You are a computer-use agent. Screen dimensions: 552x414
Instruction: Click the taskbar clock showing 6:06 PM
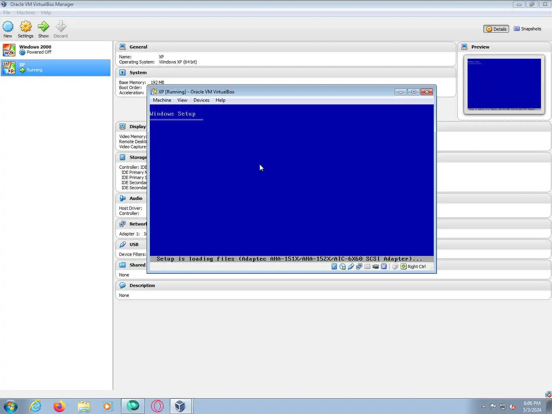[532, 407]
